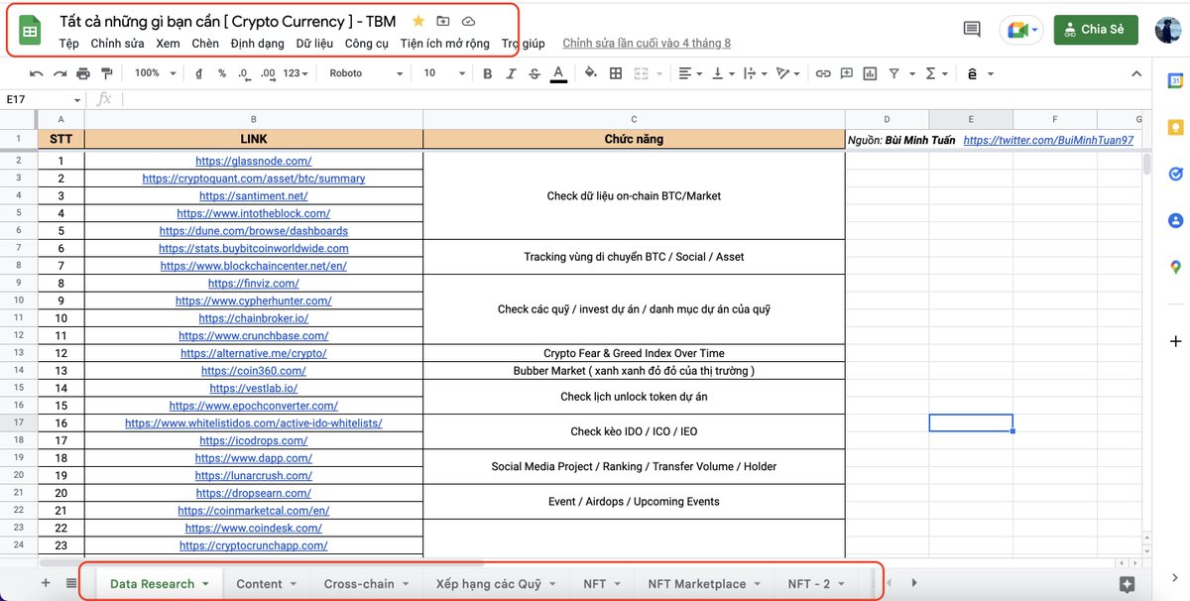Open text rotation dropdown
The height and width of the screenshot is (601, 1190).
tap(788, 73)
